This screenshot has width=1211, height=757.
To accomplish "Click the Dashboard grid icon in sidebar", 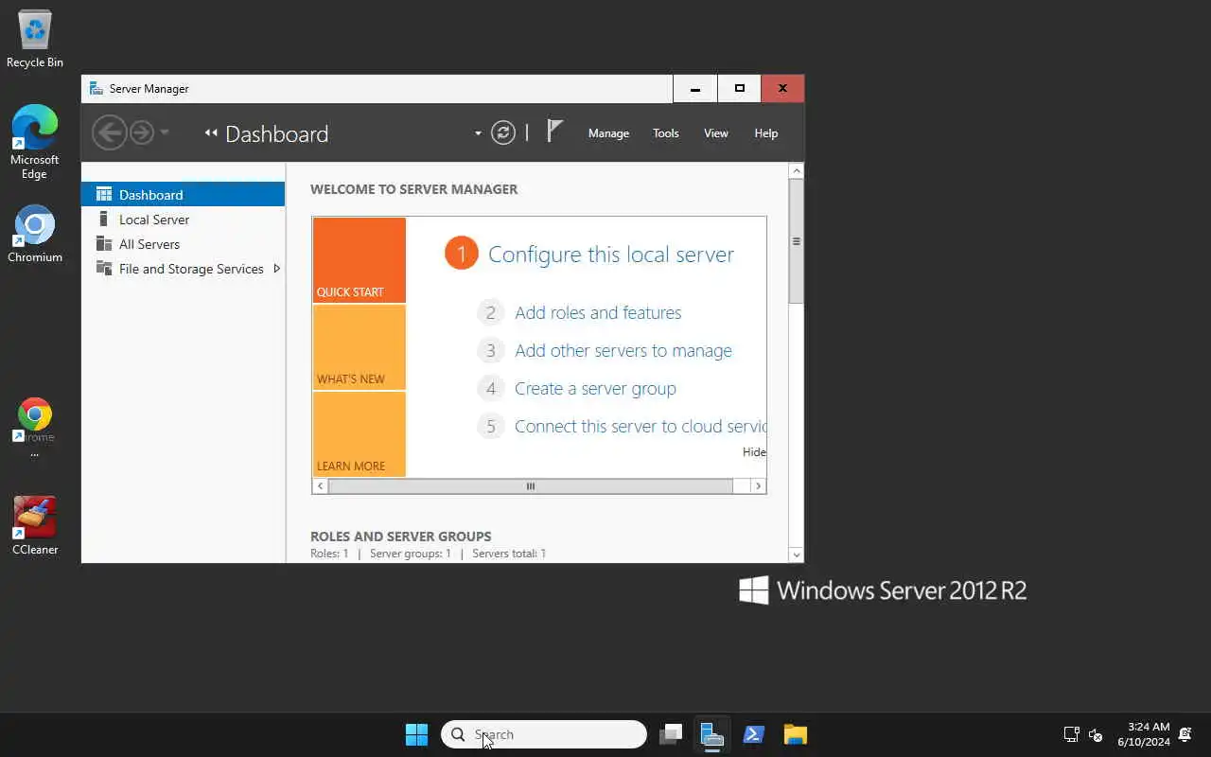I will point(104,194).
